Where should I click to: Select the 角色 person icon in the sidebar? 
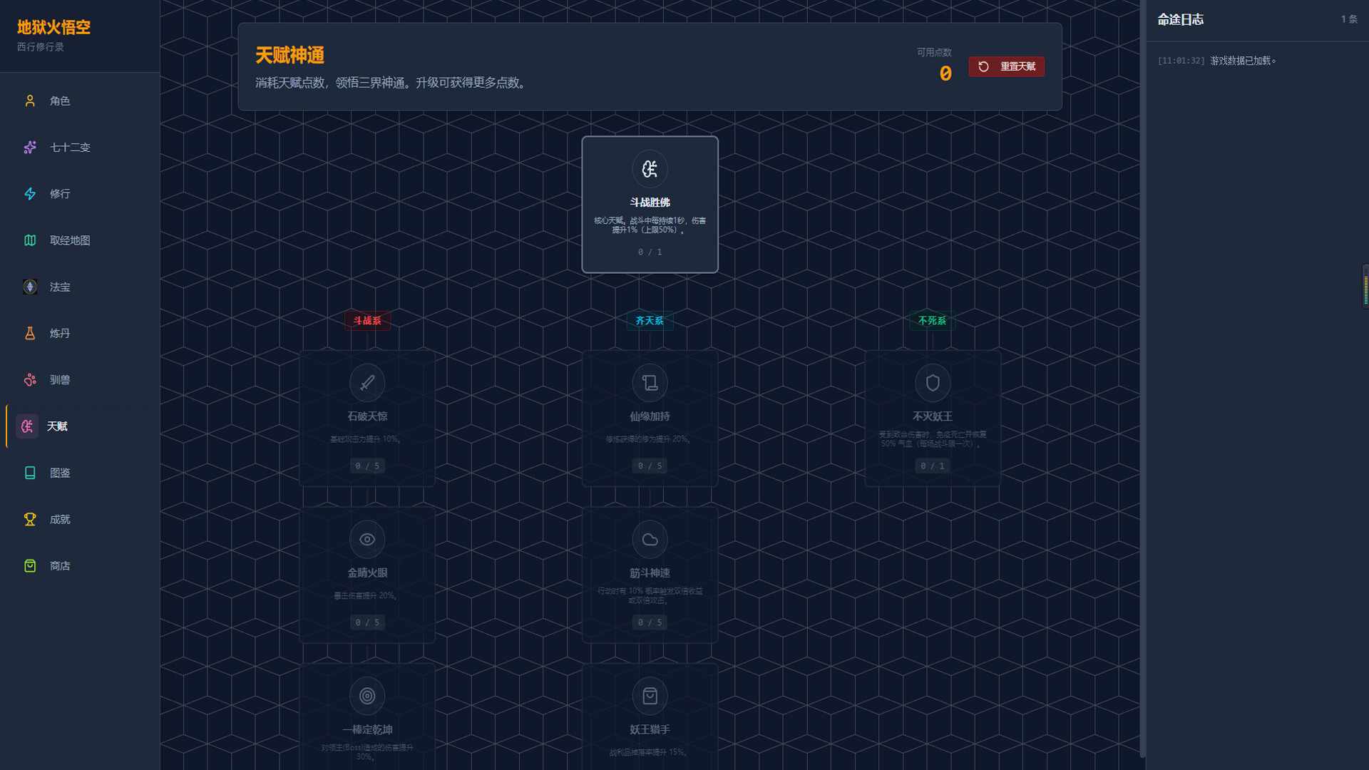pyautogui.click(x=29, y=101)
